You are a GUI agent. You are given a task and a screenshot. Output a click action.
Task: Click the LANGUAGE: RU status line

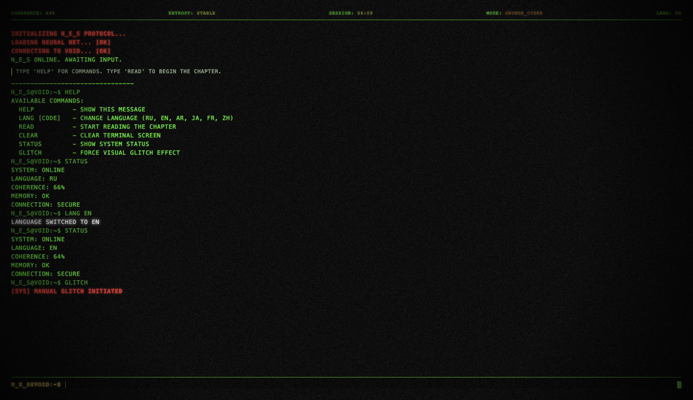coord(34,179)
